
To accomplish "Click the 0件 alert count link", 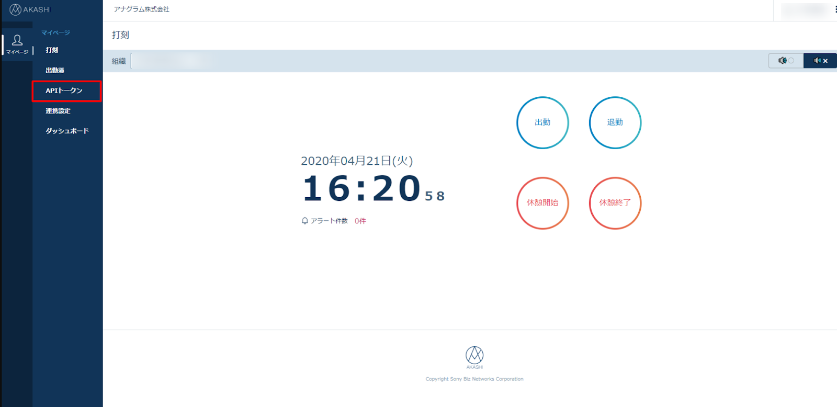I will [x=360, y=221].
